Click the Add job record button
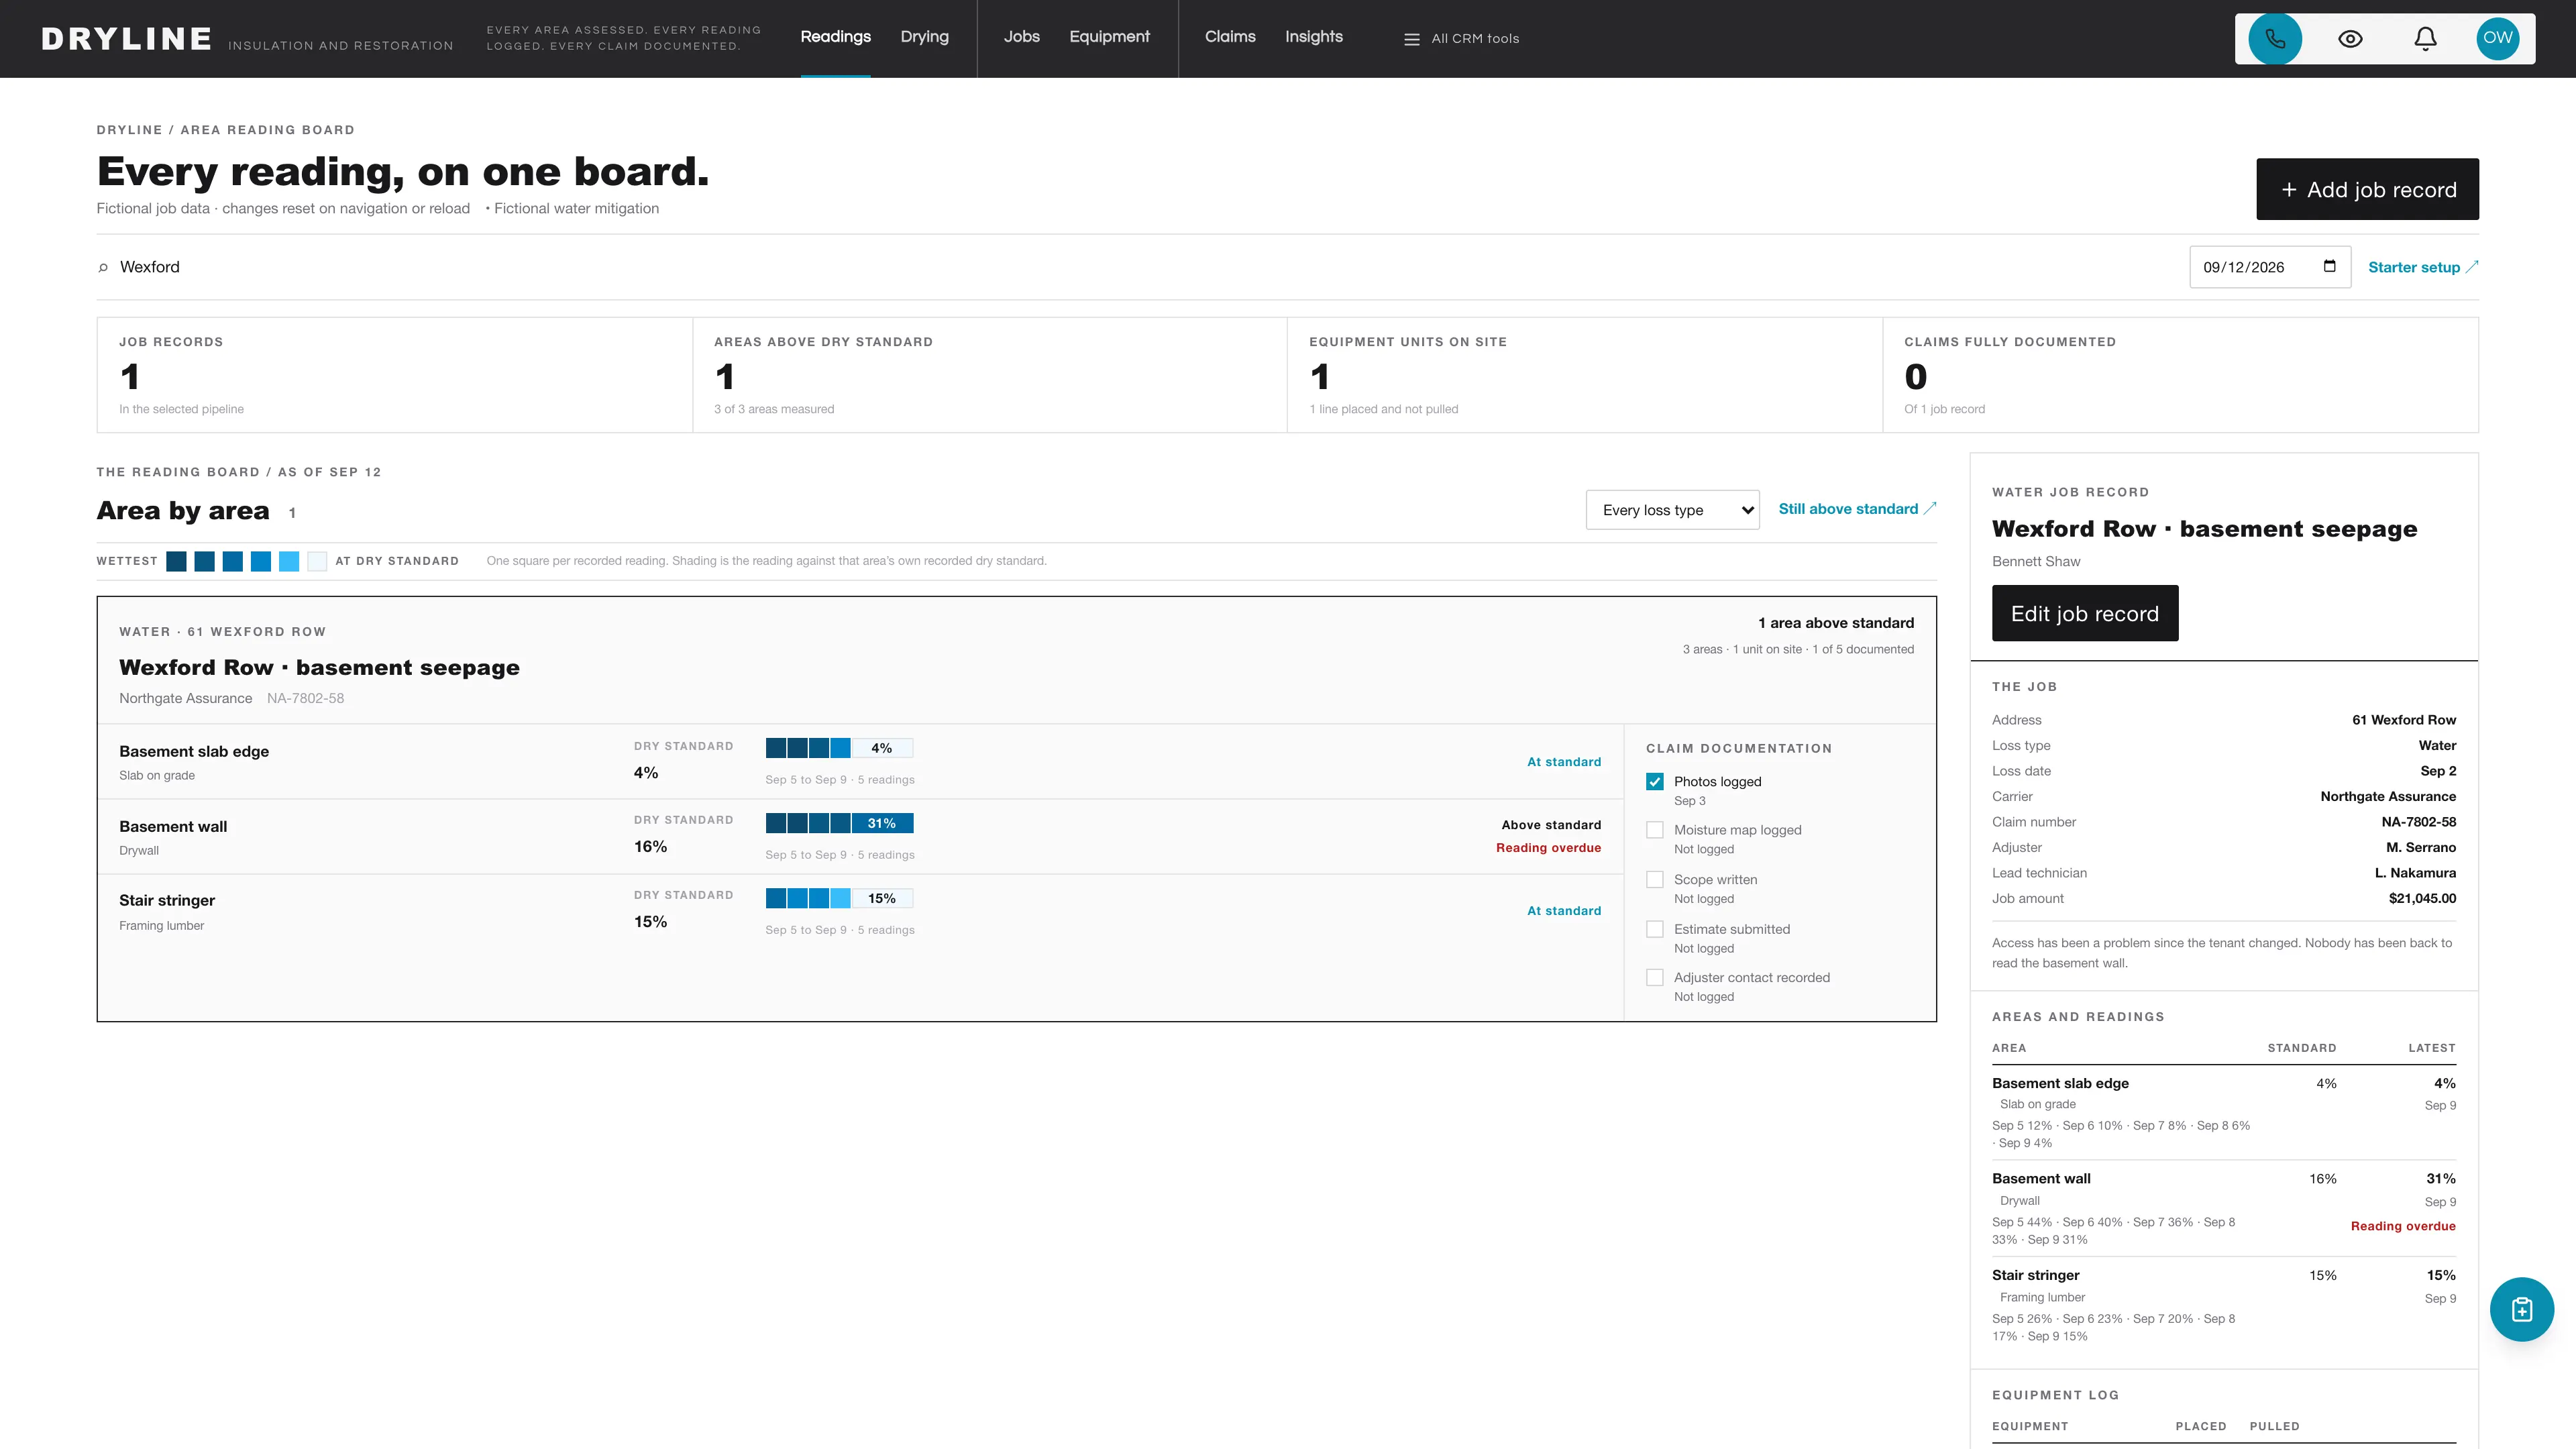 2367,189
